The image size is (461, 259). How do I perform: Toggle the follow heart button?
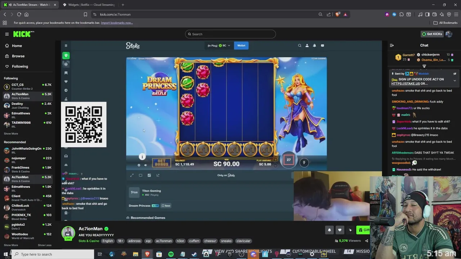tap(340, 230)
